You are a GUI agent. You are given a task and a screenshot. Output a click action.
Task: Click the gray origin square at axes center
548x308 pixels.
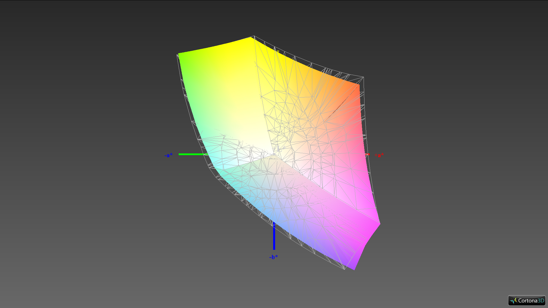pos(274,154)
